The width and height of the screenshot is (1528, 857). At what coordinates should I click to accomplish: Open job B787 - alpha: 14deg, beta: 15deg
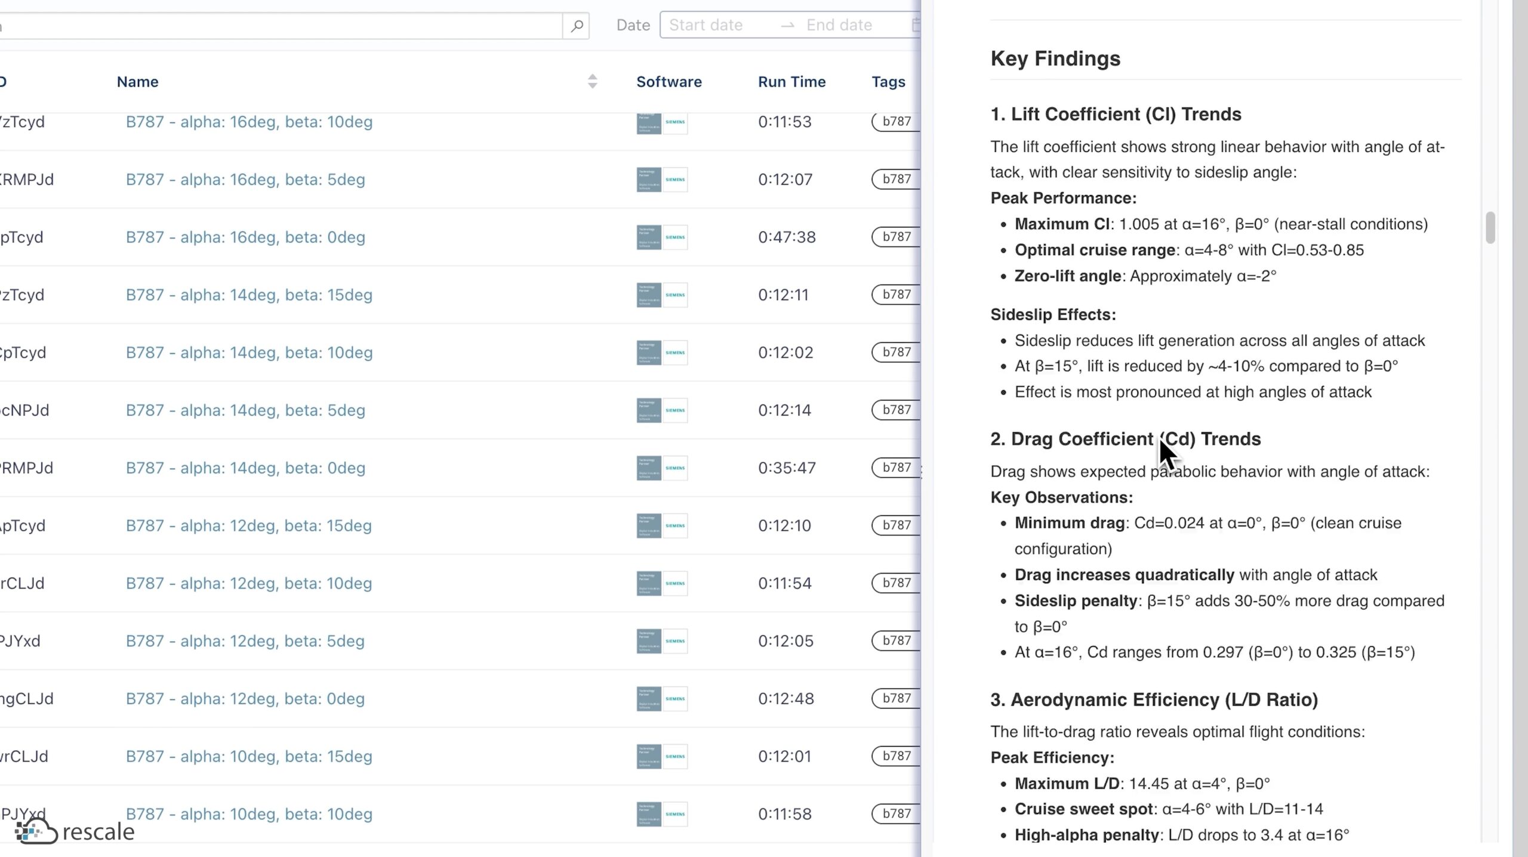click(x=249, y=295)
